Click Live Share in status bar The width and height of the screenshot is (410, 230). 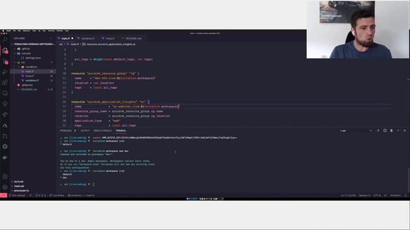coord(57,195)
